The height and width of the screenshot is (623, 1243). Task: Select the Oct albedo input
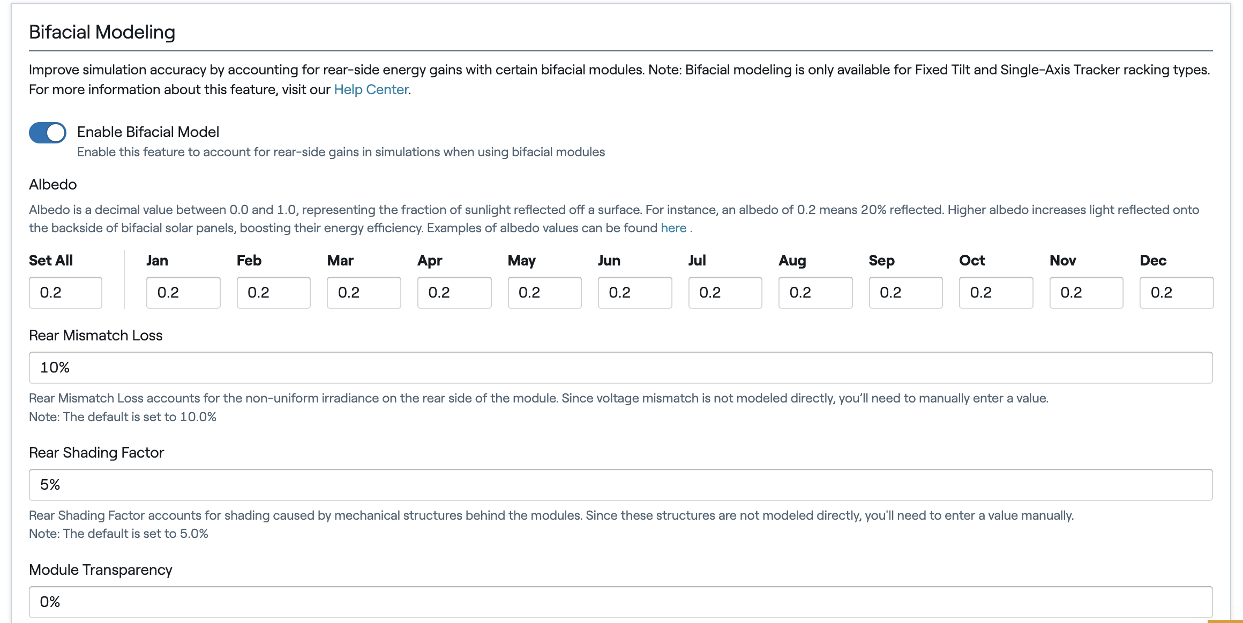coord(996,293)
